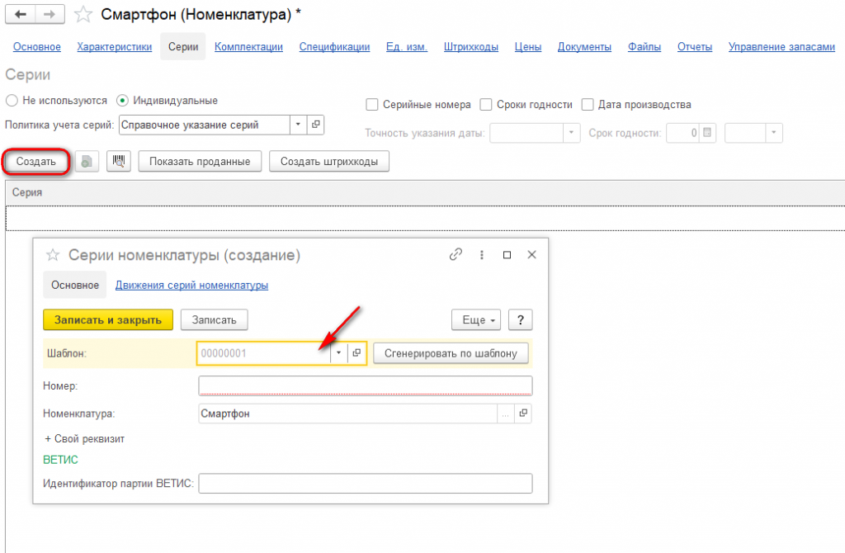
Task: Open the Управление запасами tab
Action: 781,47
